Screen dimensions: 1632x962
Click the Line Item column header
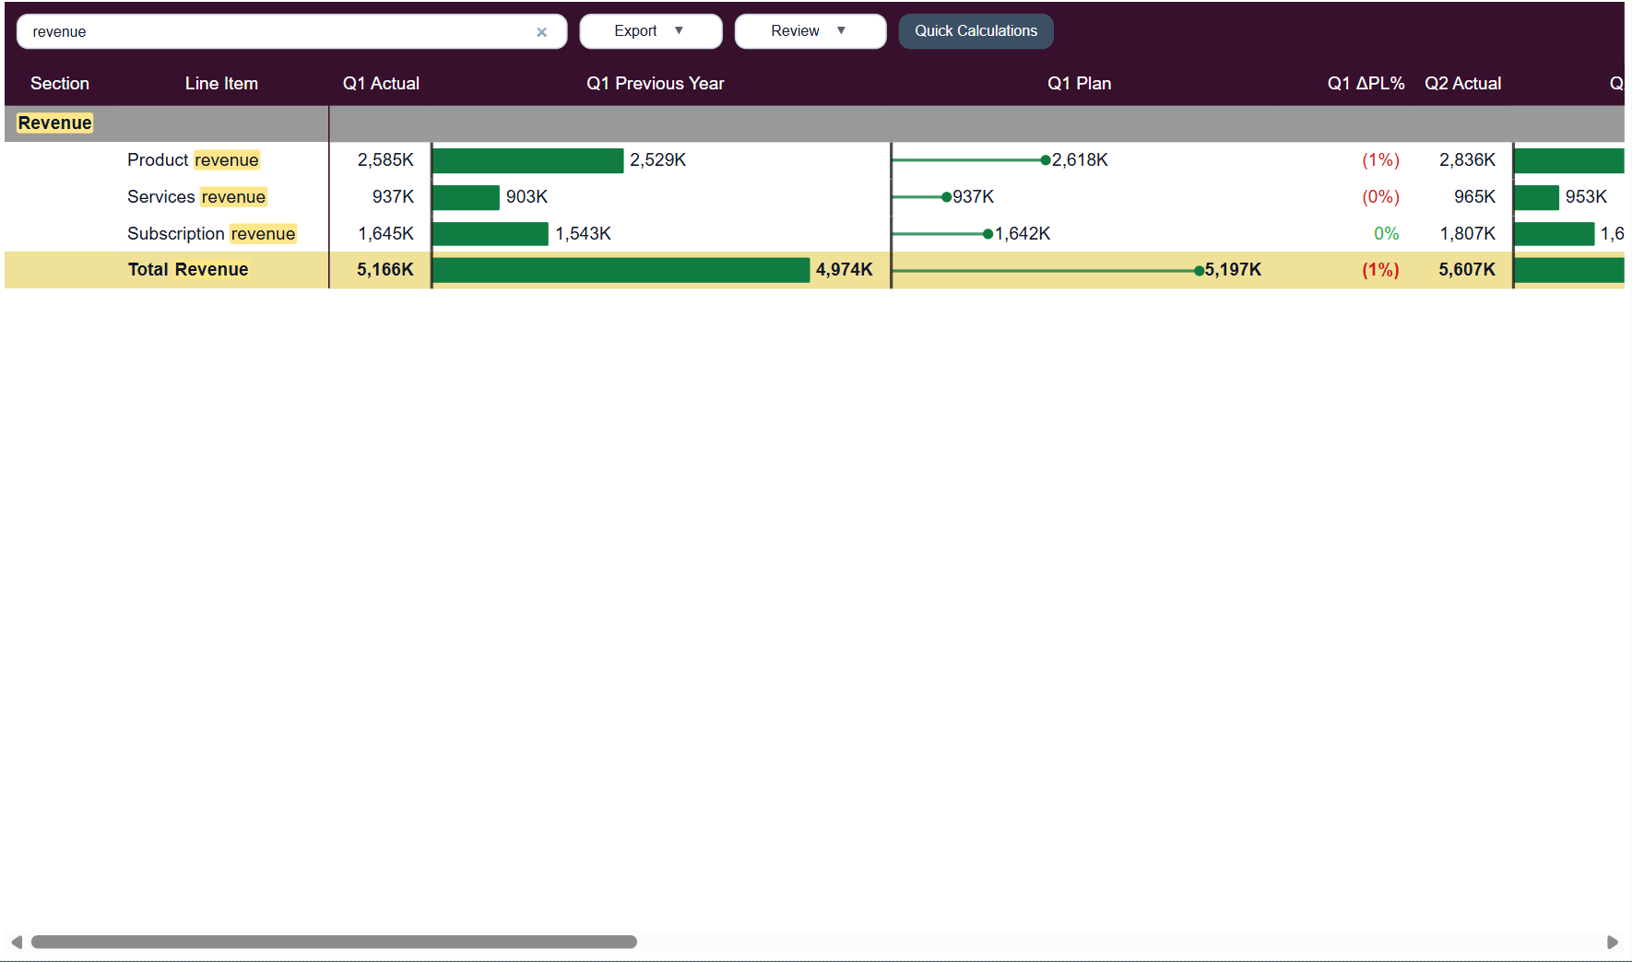pos(221,84)
